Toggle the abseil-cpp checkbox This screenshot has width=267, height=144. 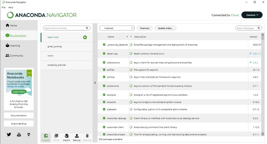pos(104,53)
